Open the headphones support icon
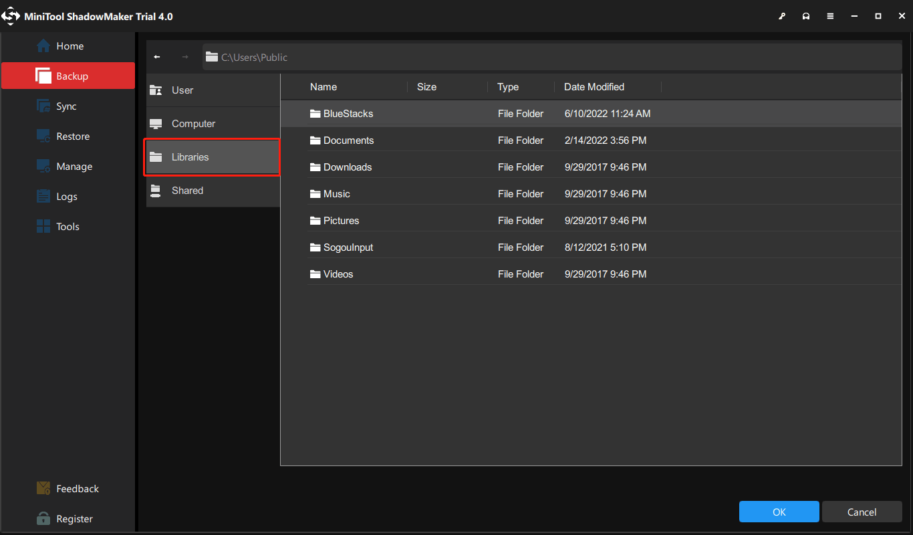The height and width of the screenshot is (535, 913). 806,16
